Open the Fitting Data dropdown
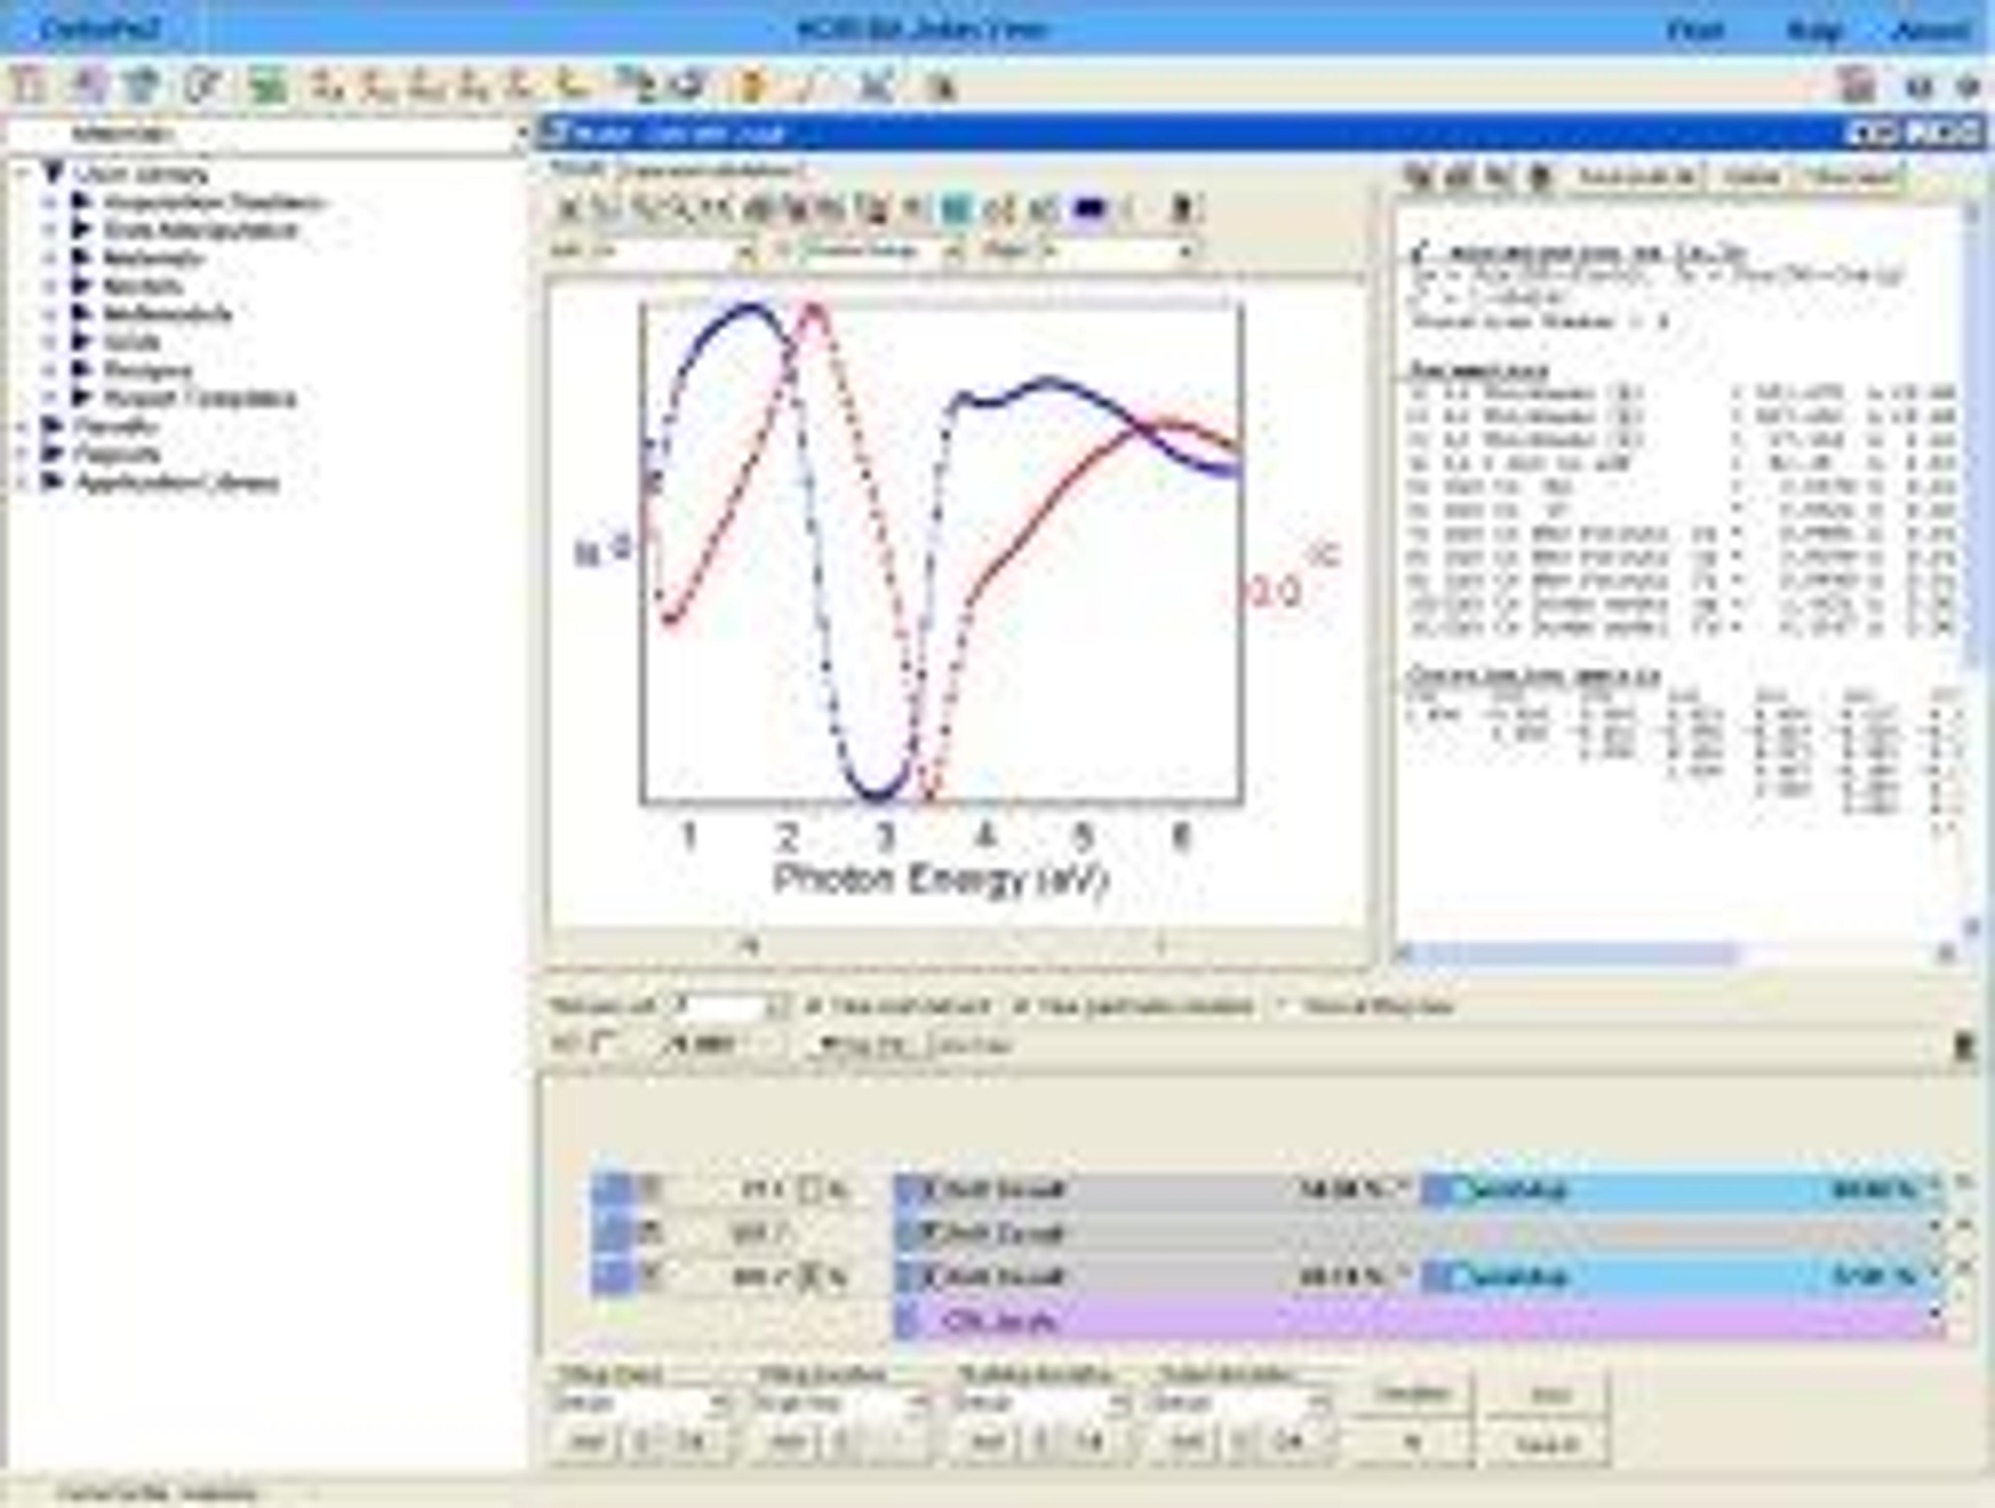The width and height of the screenshot is (1995, 1508). [719, 1404]
